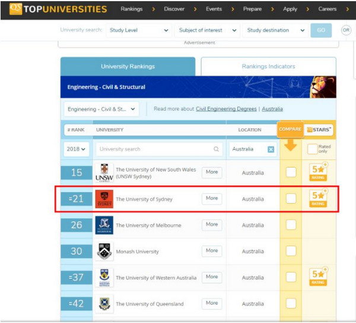The height and width of the screenshot is (323, 356).
Task: Click More for The University of Melbourne
Action: [x=212, y=224]
